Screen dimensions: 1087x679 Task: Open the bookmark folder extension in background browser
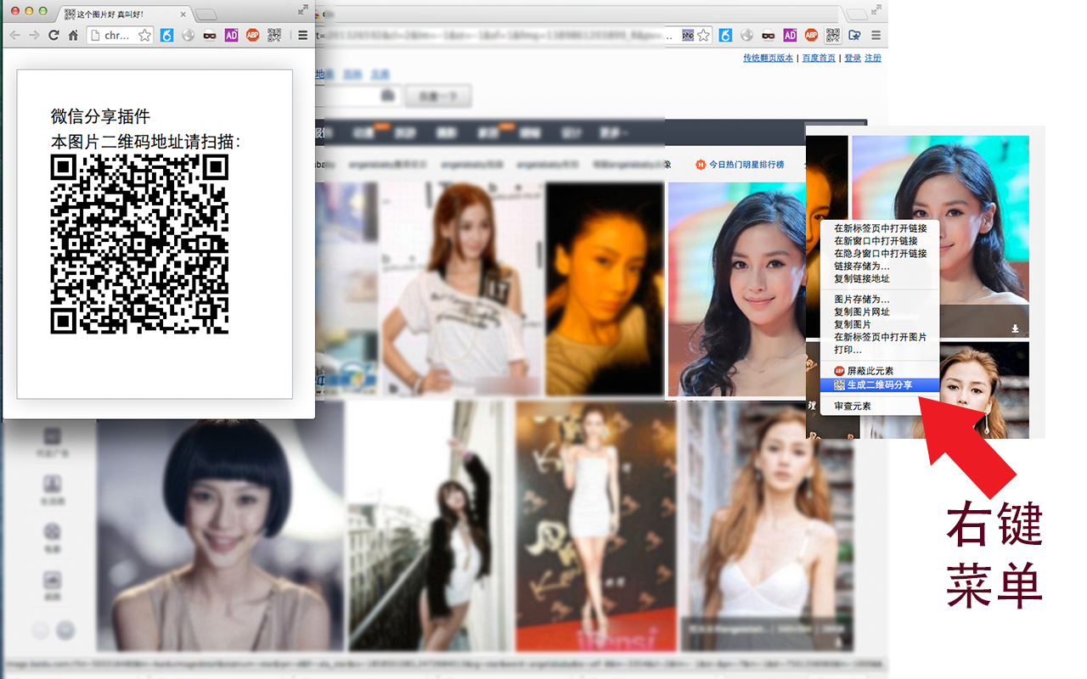pyautogui.click(x=854, y=36)
